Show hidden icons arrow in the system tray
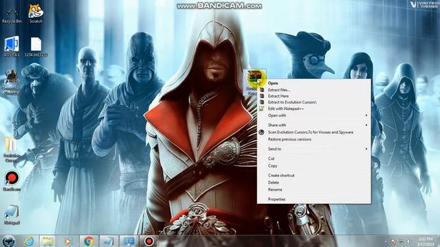This screenshot has height=247, width=440. [386, 242]
